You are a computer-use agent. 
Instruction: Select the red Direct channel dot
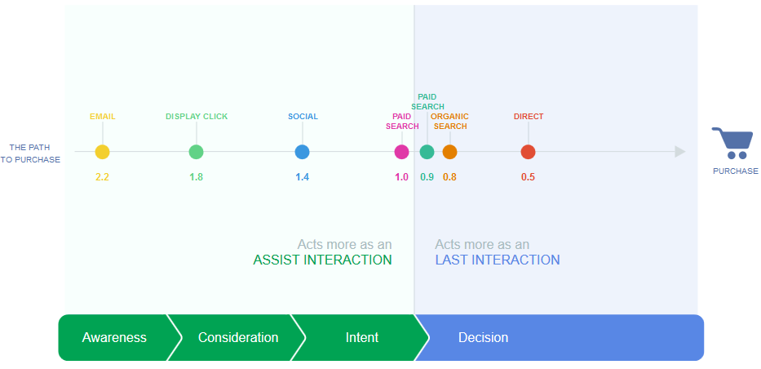(x=528, y=152)
